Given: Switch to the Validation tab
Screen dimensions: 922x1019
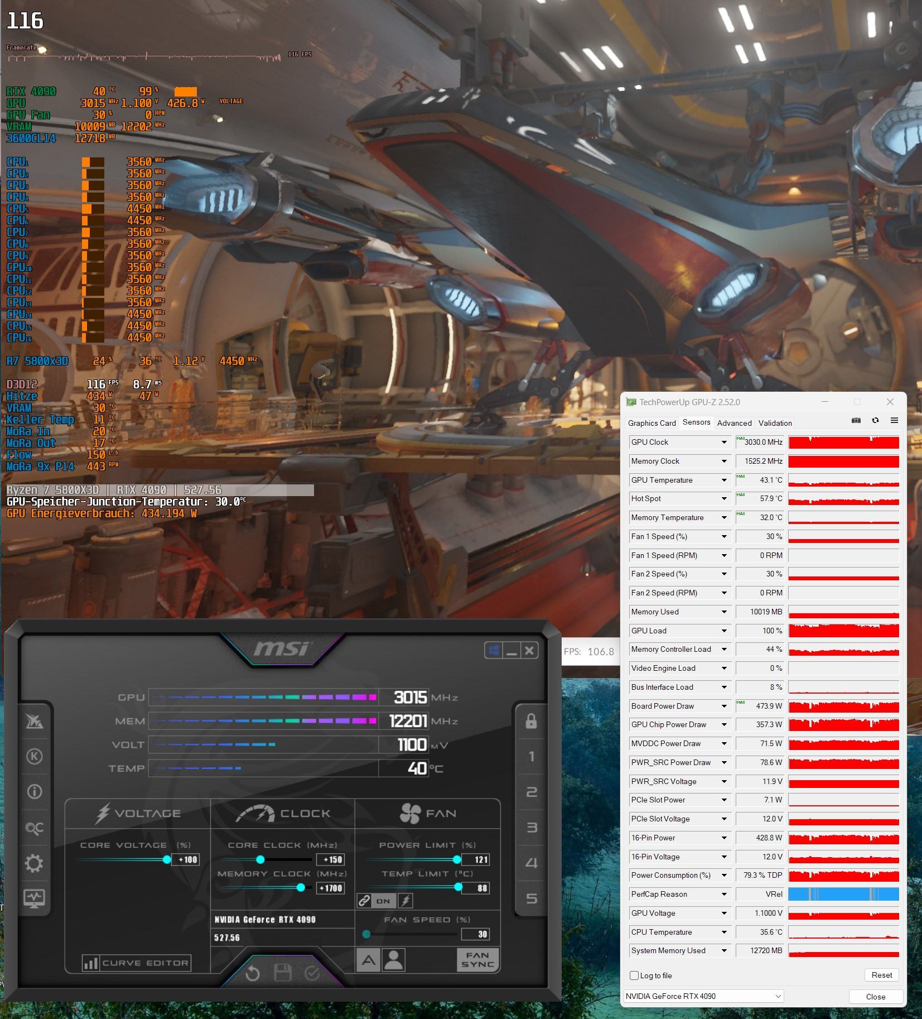Looking at the screenshot, I should tap(775, 423).
